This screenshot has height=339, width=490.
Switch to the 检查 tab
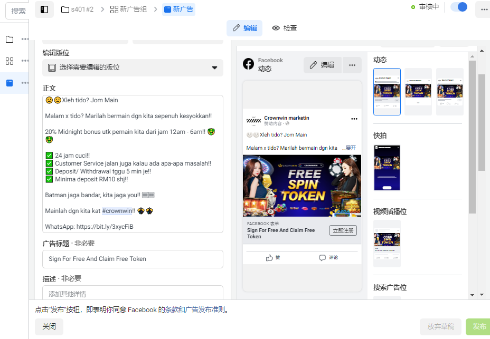[x=285, y=28]
